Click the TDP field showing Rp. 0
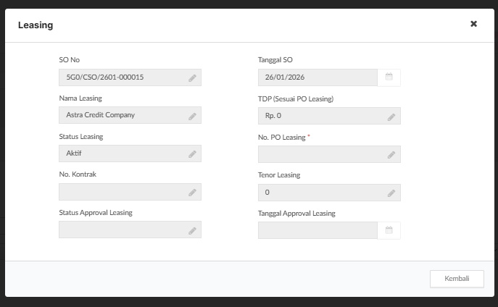This screenshot has height=307, width=498. click(319, 116)
